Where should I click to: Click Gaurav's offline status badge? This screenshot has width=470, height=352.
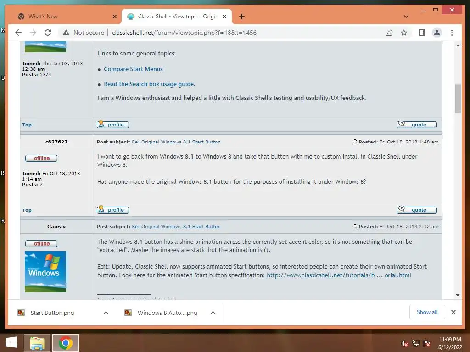tap(41, 244)
